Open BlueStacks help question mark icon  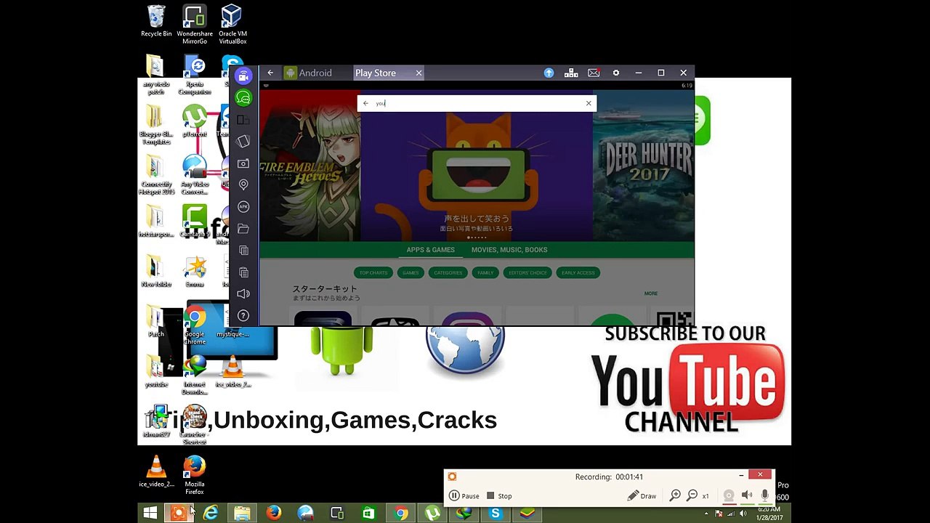(x=243, y=315)
